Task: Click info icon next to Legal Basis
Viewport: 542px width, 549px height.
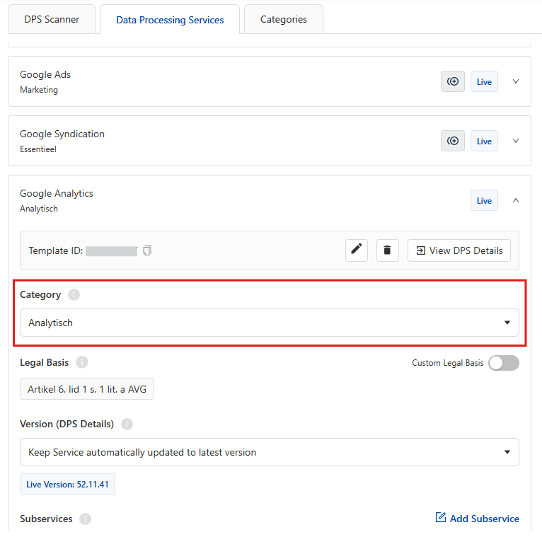Action: (x=82, y=362)
